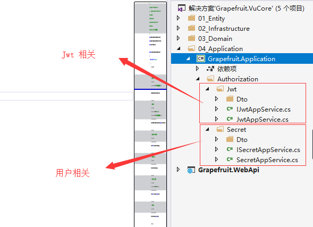Click the Dto folder icon under Jwt
This screenshot has height=227, width=313.
[x=230, y=99]
